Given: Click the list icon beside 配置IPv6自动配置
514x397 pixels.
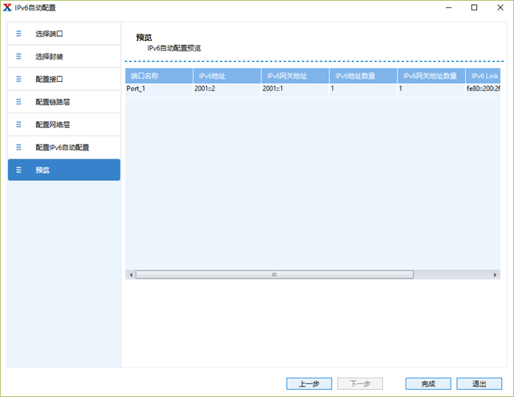Looking at the screenshot, I should (18, 147).
